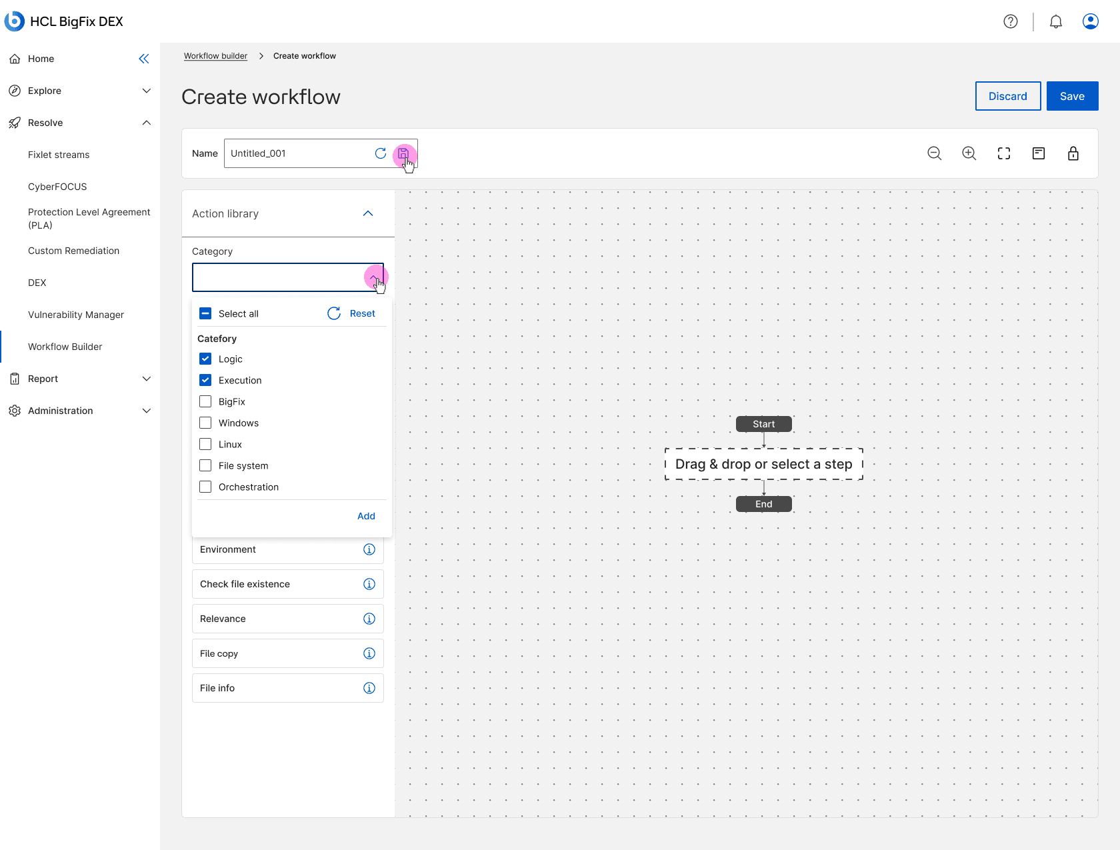The width and height of the screenshot is (1120, 850).
Task: Select the Drag & drop step placeholder
Action: 764,464
